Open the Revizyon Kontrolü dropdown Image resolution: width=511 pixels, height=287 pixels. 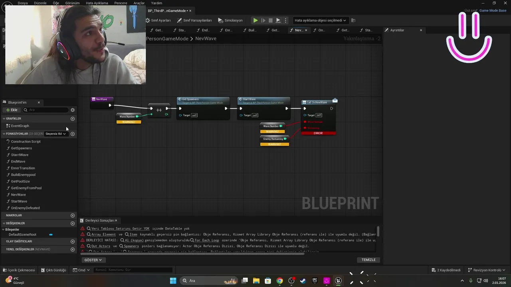(487, 270)
